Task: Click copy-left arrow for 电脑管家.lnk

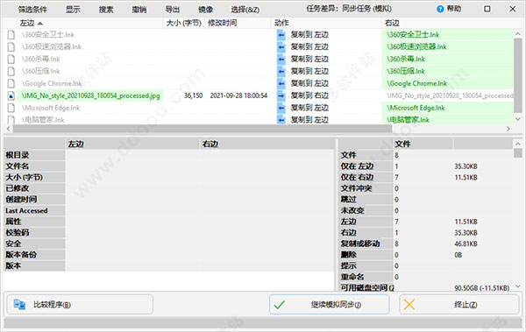Action: [281, 119]
